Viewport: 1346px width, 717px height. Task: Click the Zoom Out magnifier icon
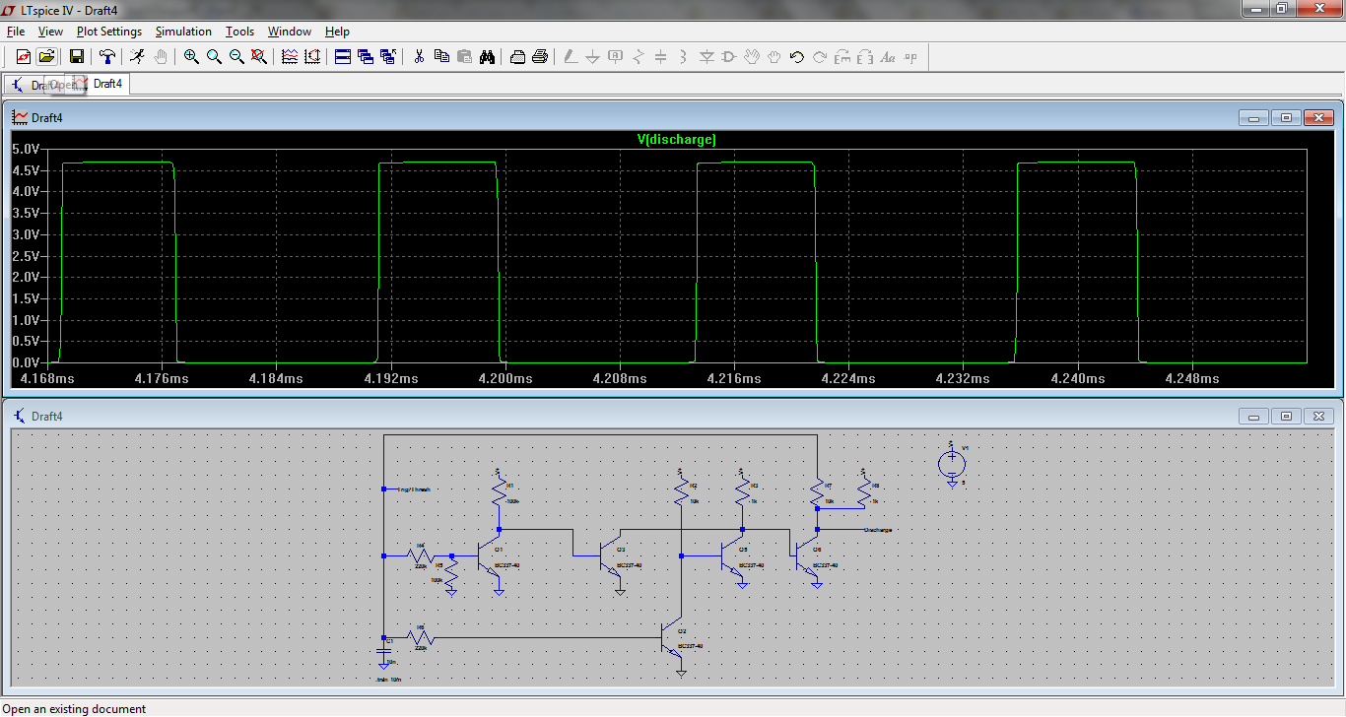pos(236,57)
